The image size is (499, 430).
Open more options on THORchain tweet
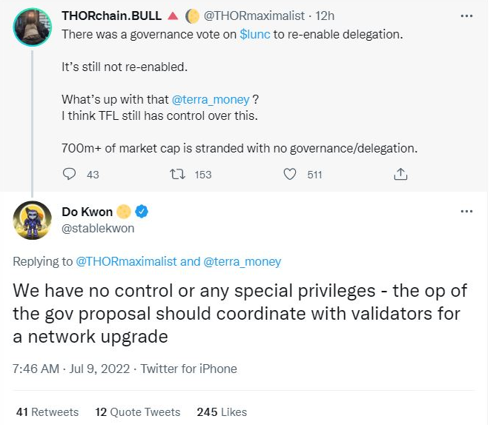point(466,16)
